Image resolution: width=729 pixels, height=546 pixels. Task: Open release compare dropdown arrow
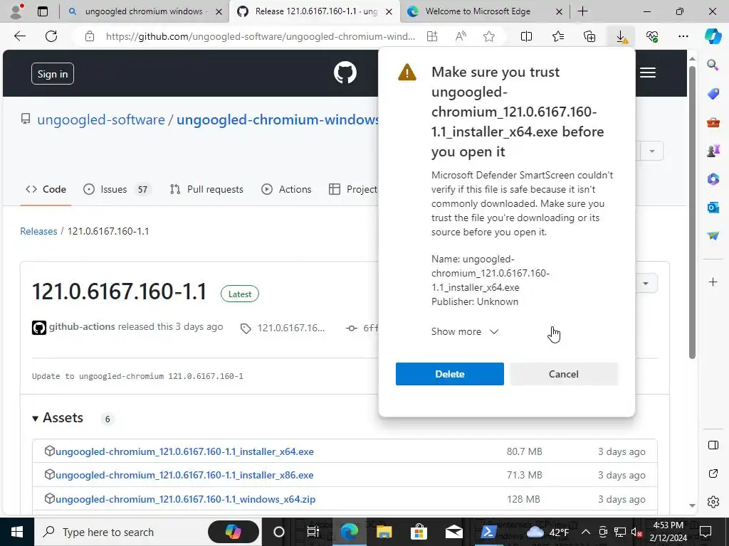pos(646,283)
